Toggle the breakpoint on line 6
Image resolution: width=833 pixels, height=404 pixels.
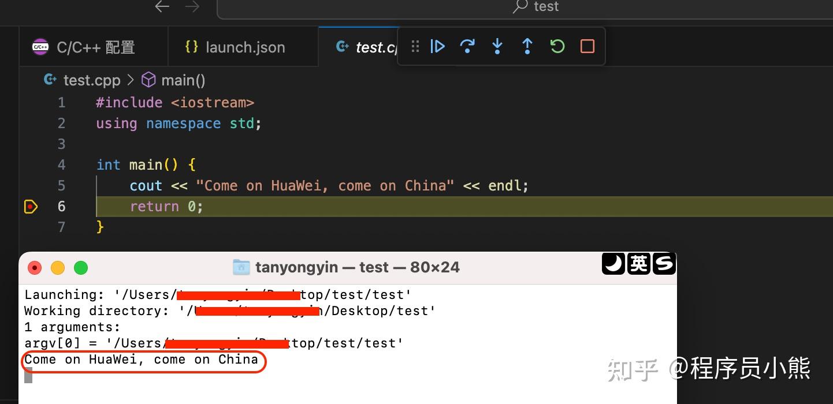pyautogui.click(x=30, y=206)
